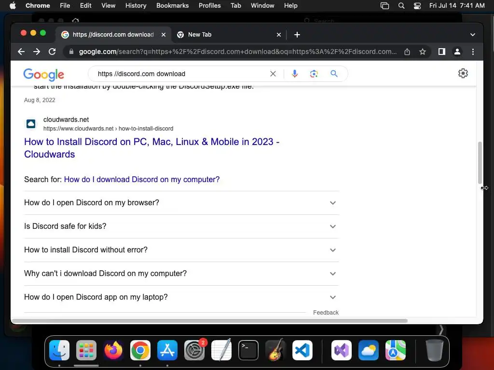The height and width of the screenshot is (370, 494).
Task: Open the Tab menu
Action: click(x=235, y=6)
